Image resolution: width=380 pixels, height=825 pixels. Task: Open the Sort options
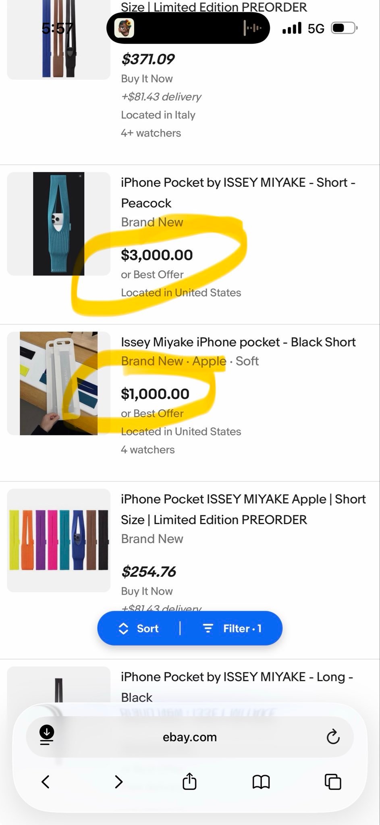[139, 628]
